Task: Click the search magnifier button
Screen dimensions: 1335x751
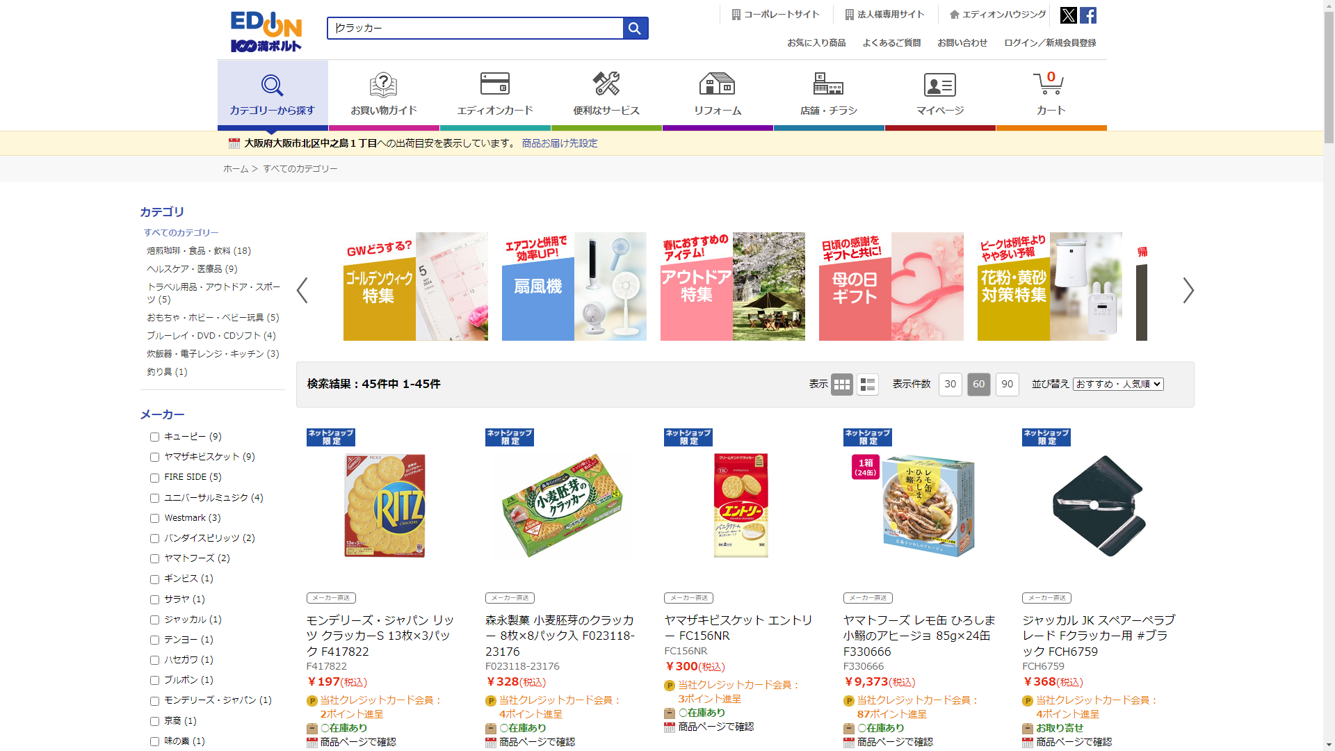Action: point(635,29)
